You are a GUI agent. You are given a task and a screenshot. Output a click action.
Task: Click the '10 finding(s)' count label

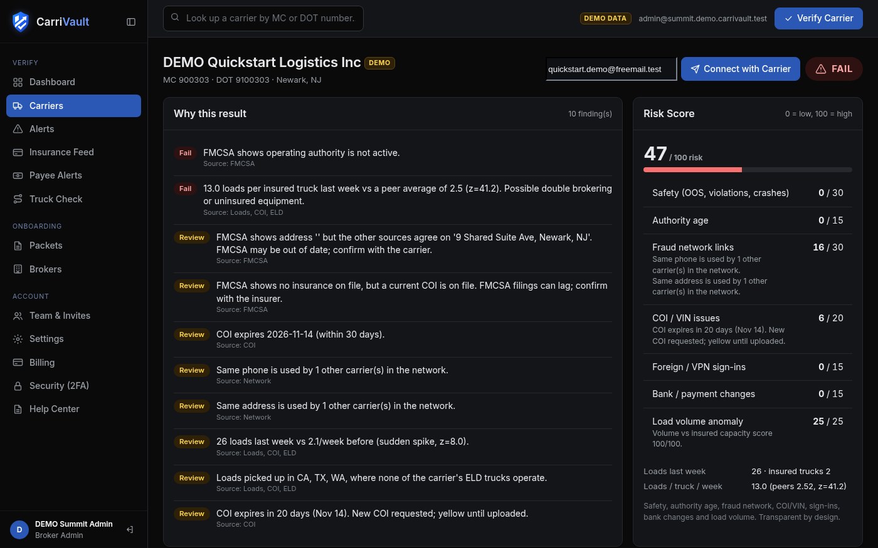click(590, 114)
